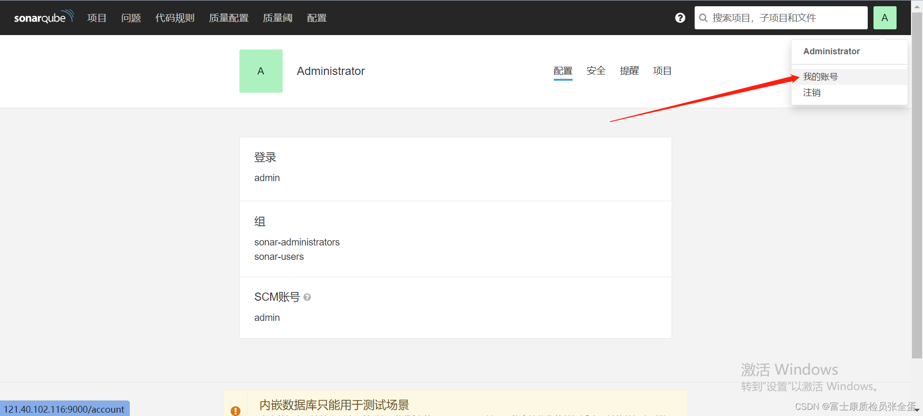Click the sonar-administrators group entry
This screenshot has height=416, width=923.
(297, 242)
